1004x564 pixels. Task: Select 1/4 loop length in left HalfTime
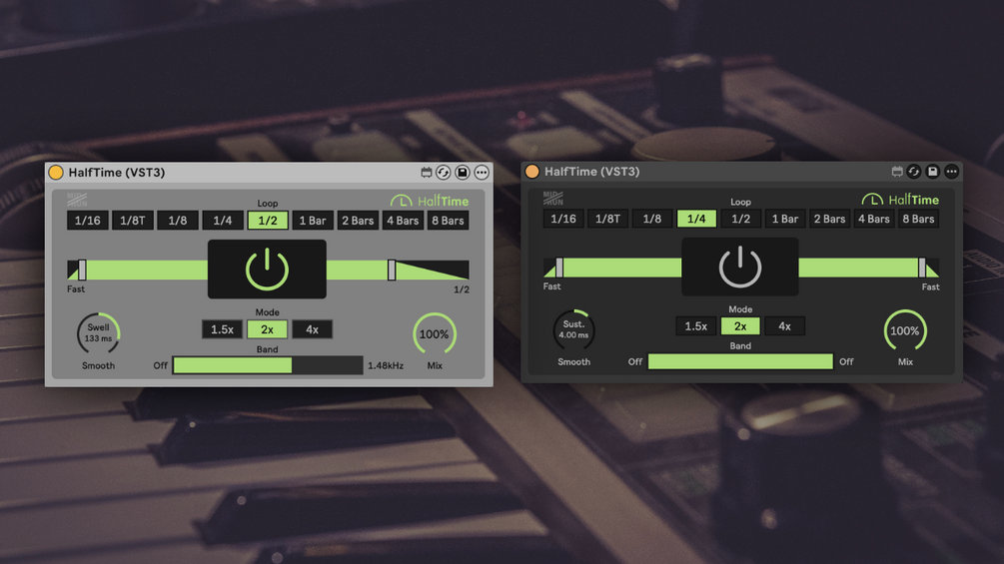click(x=223, y=221)
